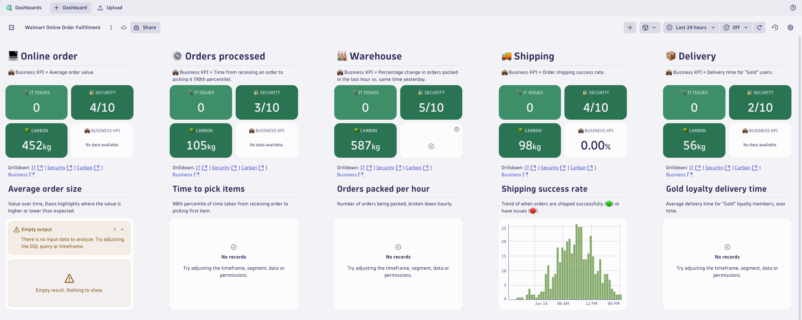Click the Warehouse Carbon 587kg tile
This screenshot has height=320, width=802.
coord(365,140)
